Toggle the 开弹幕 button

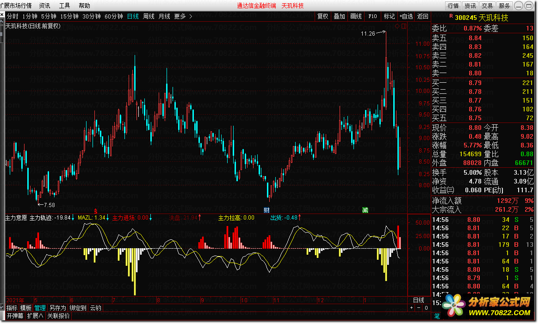click(15, 316)
